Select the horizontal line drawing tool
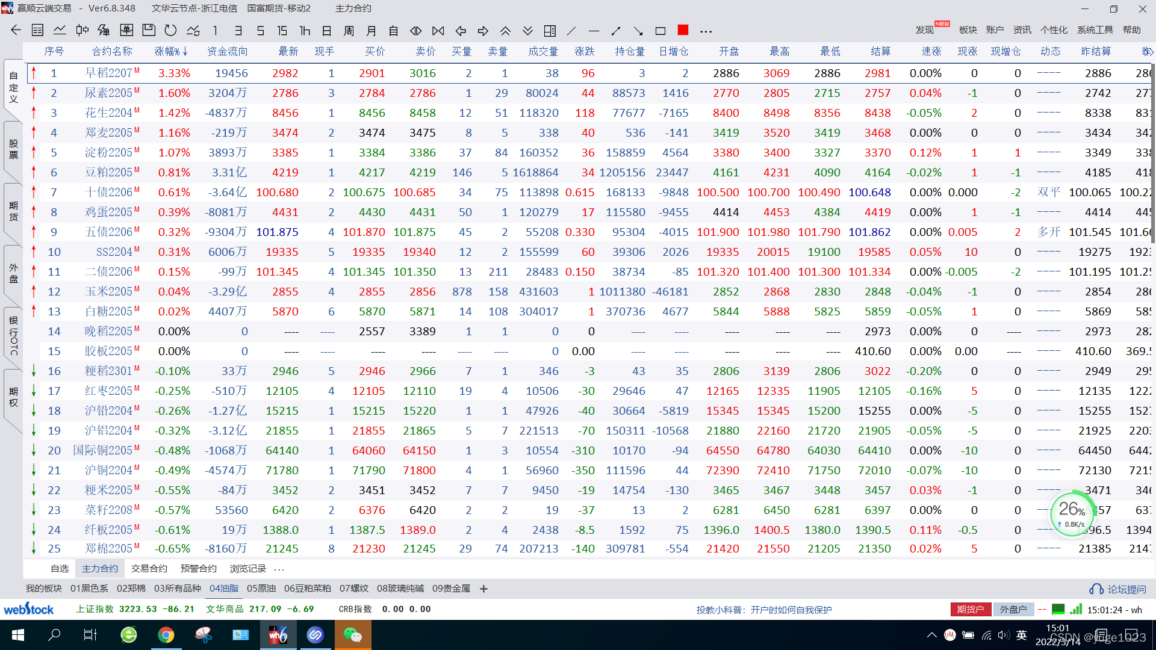Image resolution: width=1156 pixels, height=650 pixels. (x=594, y=30)
